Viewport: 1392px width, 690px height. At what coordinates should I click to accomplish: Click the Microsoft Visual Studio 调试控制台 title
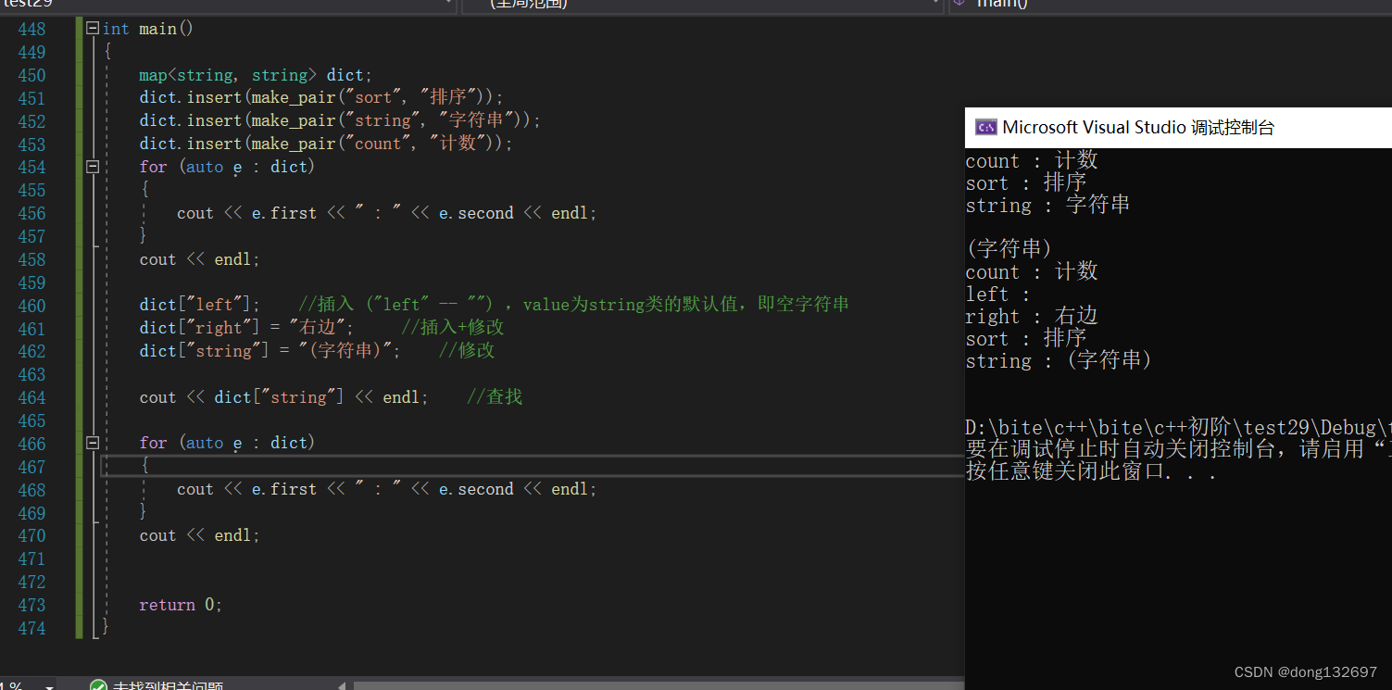[x=1138, y=128]
